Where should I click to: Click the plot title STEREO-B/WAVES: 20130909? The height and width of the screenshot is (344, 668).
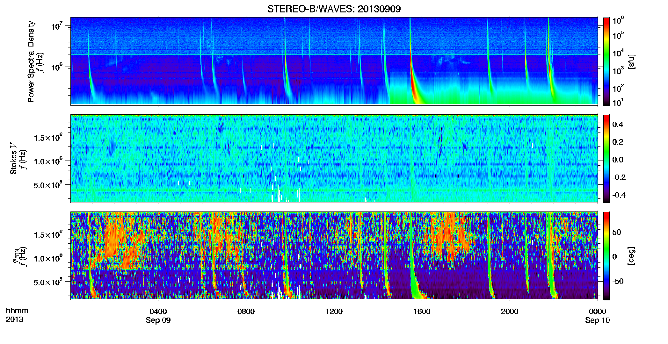pyautogui.click(x=334, y=9)
